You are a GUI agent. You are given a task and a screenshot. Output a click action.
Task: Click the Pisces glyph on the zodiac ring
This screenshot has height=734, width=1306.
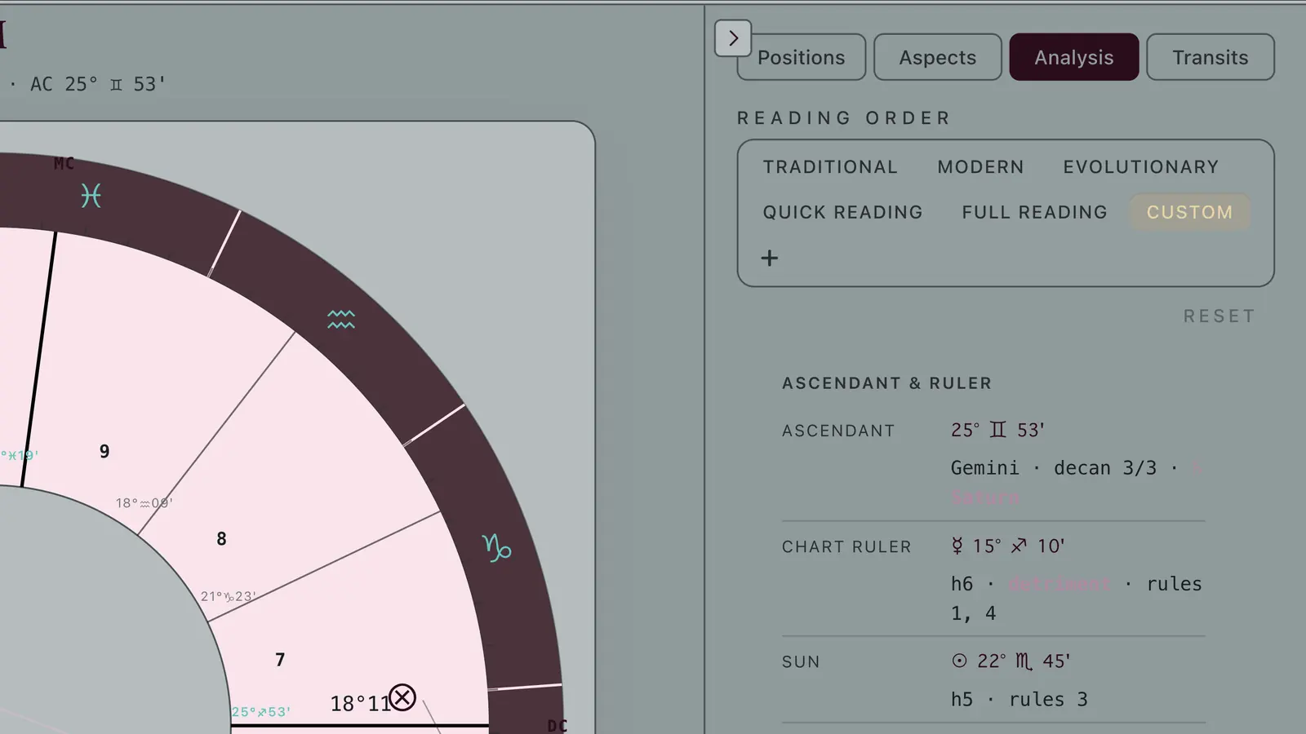[x=91, y=196]
